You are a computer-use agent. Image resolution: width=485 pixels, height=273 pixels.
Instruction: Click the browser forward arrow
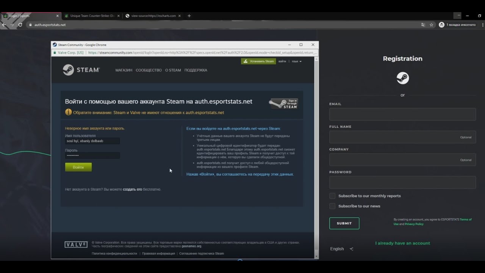click(12, 25)
